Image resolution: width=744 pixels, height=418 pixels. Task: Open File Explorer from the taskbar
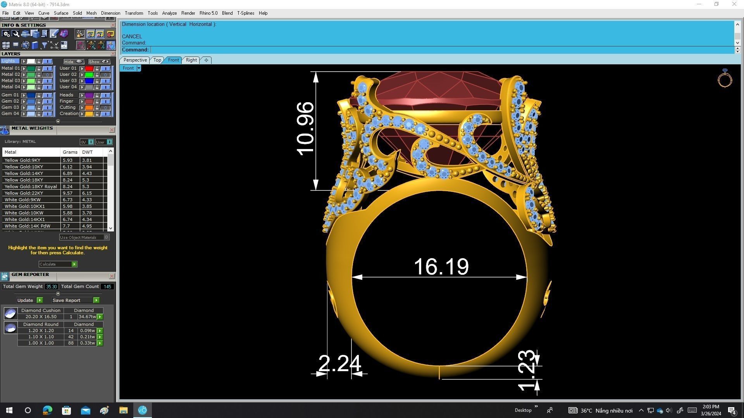(x=123, y=410)
